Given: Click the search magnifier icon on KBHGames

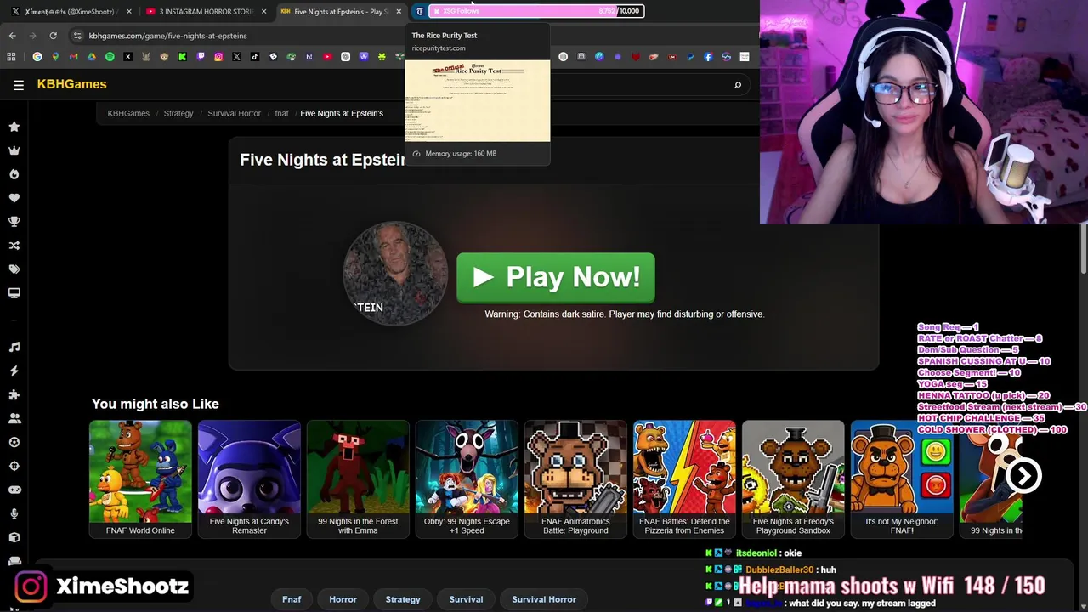Looking at the screenshot, I should 738,85.
